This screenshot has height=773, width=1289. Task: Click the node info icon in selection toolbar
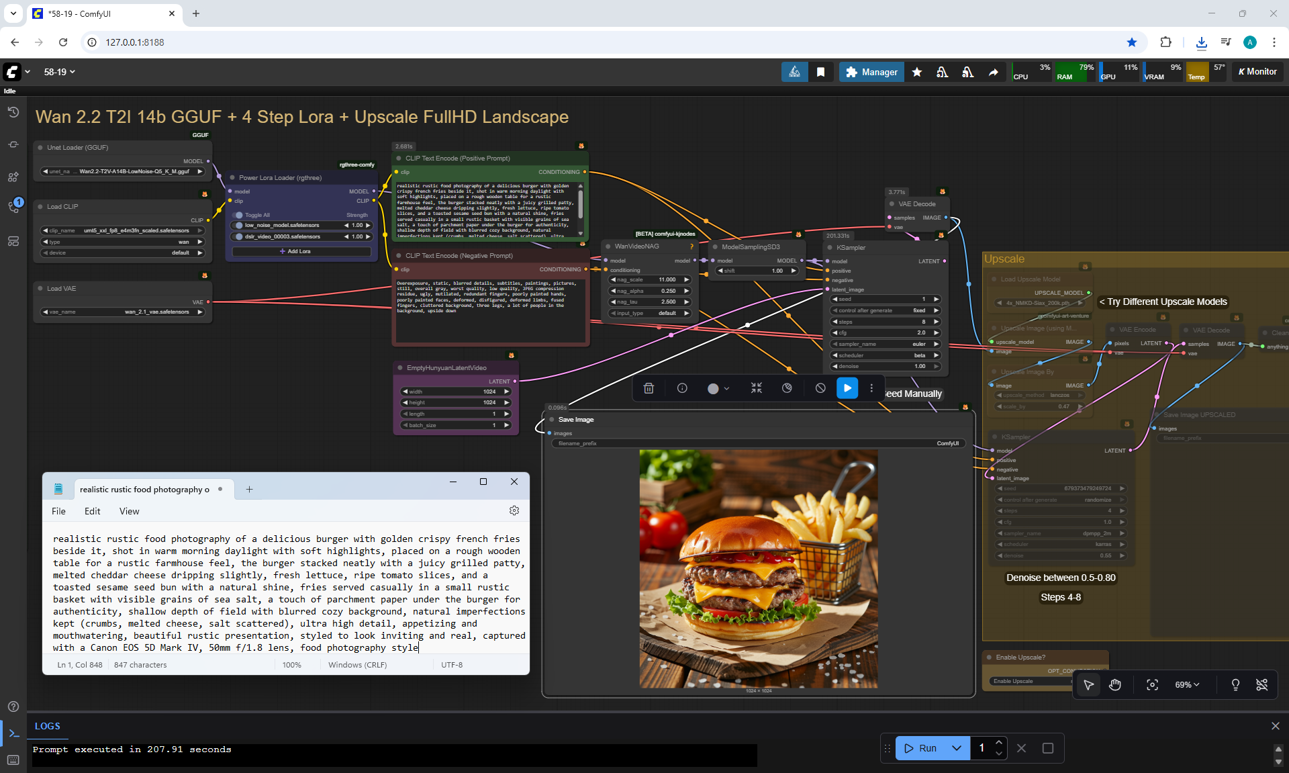pos(682,388)
